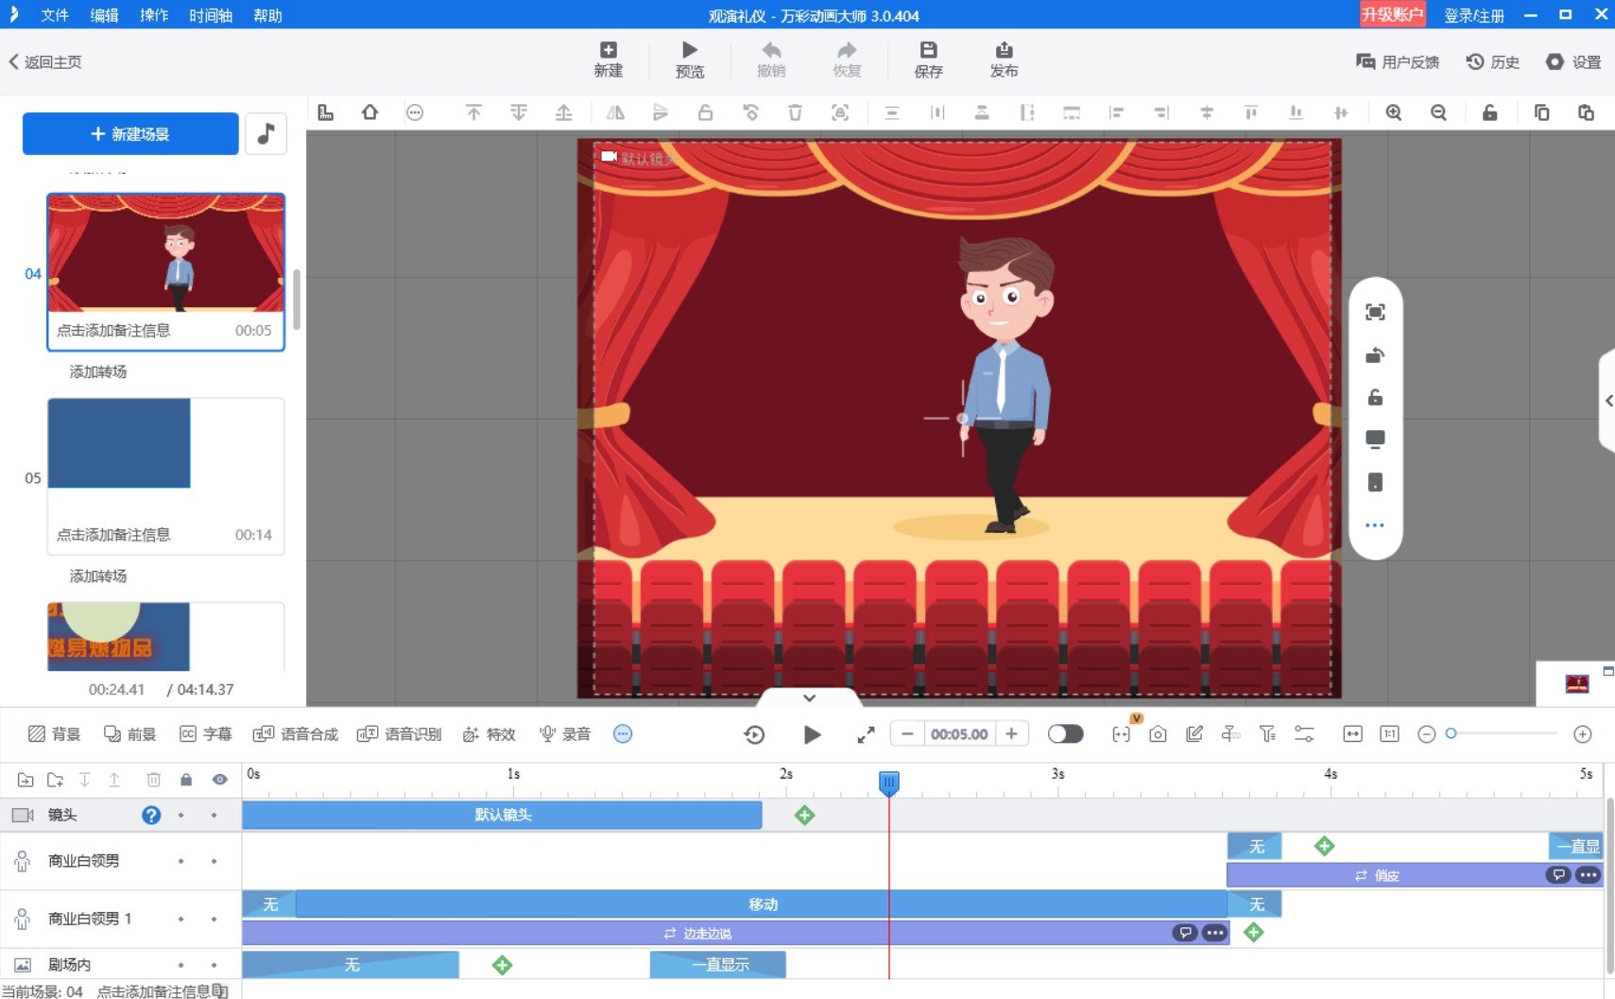Click the 语音合成 tool
The width and height of the screenshot is (1615, 999).
click(296, 734)
